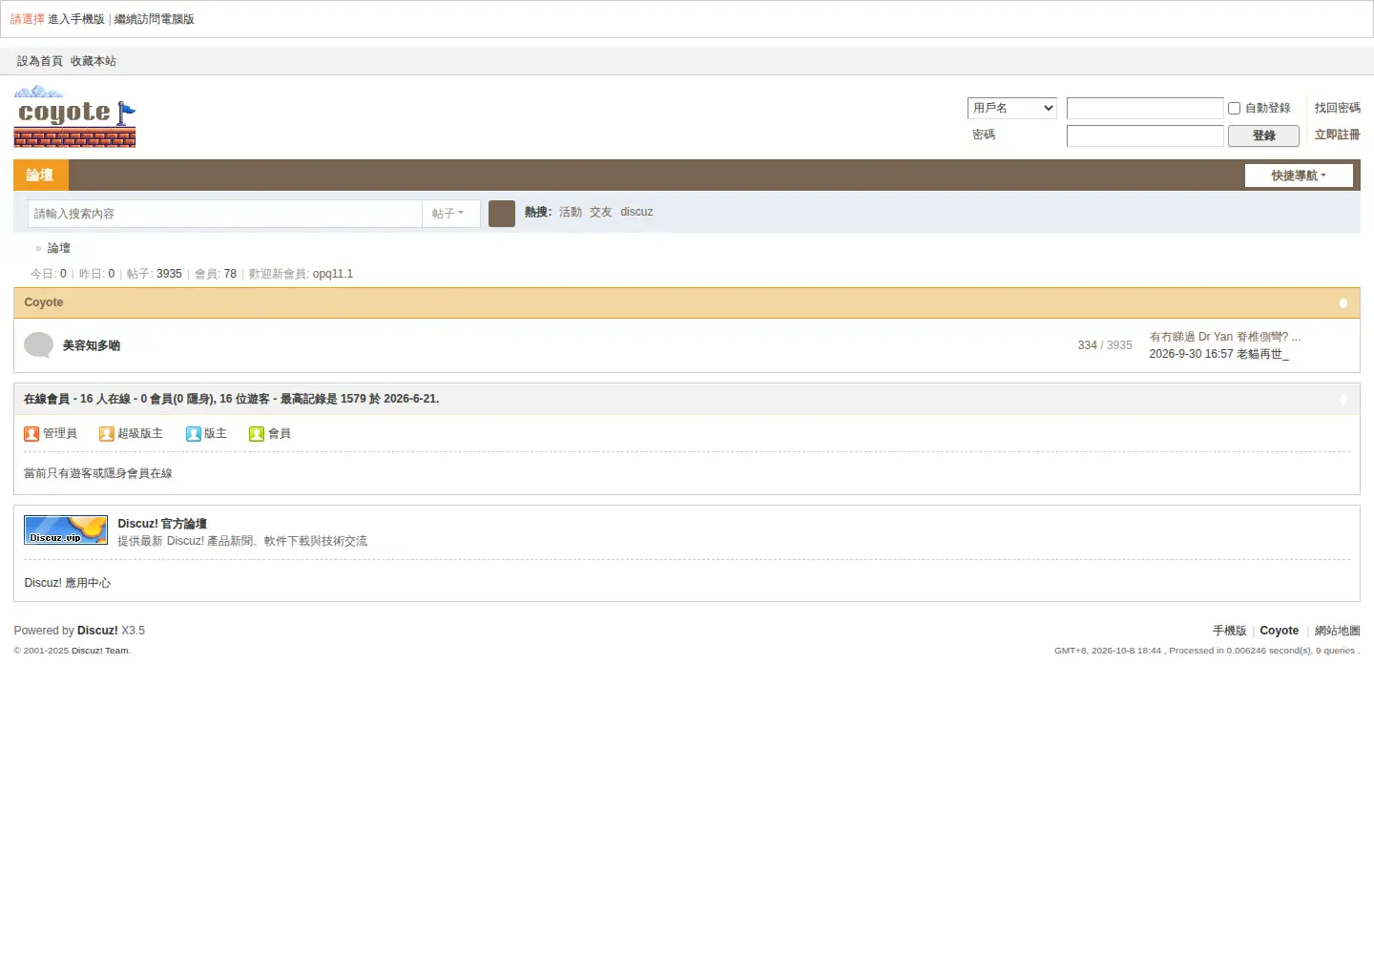Image resolution: width=1374 pixels, height=954 pixels.
Task: Click the Powered by Discuz! link
Action: coord(97,631)
